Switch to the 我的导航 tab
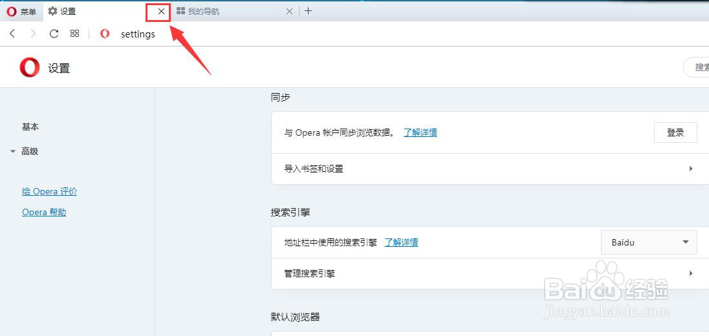Screen dimensions: 709x336 coord(234,11)
